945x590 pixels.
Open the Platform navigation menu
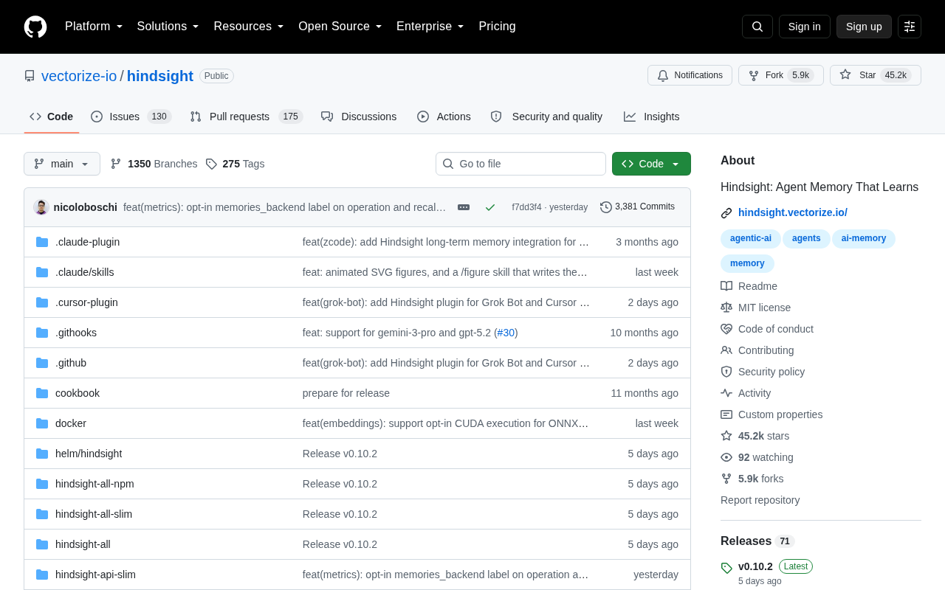[94, 27]
